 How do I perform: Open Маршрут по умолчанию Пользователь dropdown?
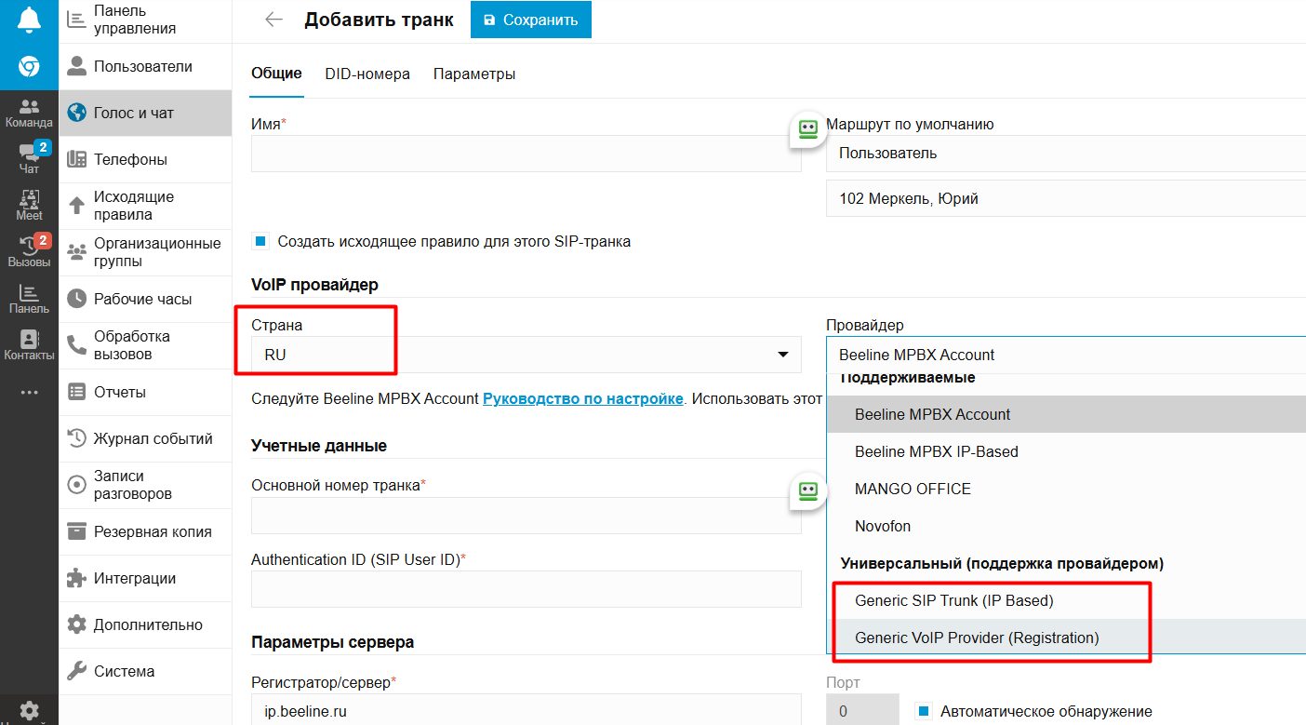point(1066,153)
